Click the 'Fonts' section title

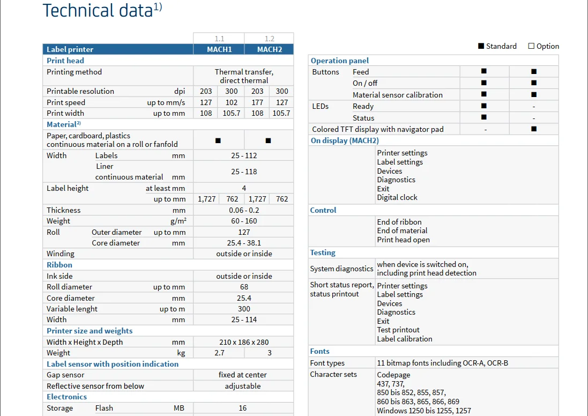coord(319,351)
